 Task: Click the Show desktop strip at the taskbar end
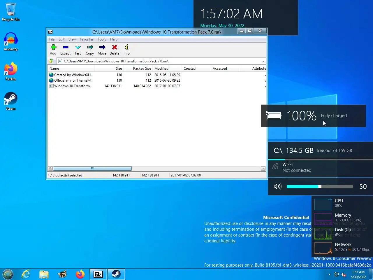tap(371, 274)
